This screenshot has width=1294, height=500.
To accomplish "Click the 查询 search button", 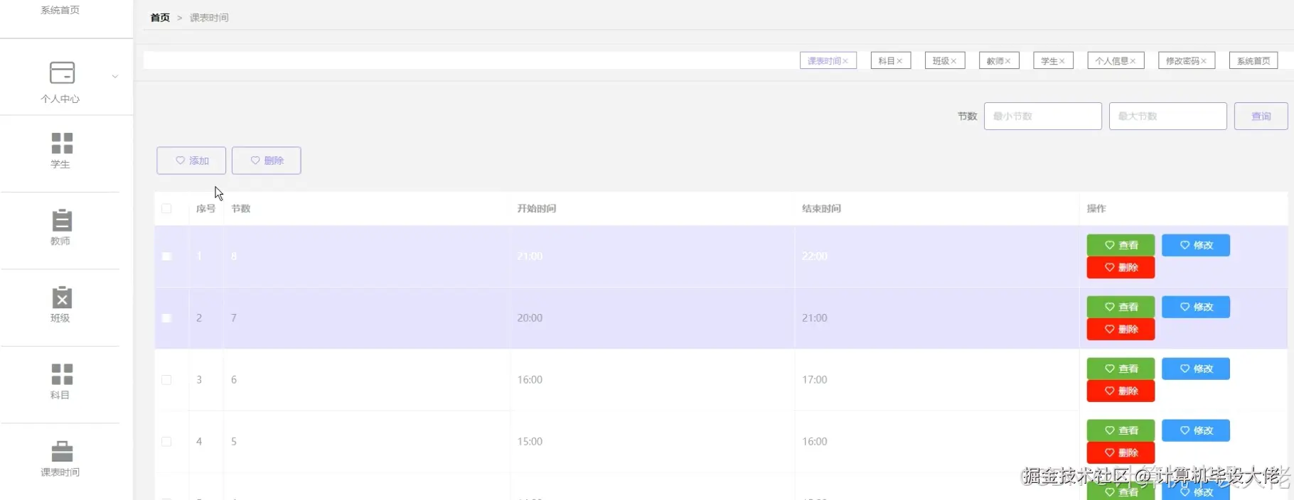I will click(x=1261, y=116).
